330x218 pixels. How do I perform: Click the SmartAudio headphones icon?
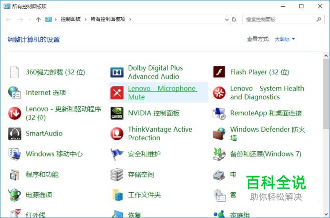[x=14, y=134]
